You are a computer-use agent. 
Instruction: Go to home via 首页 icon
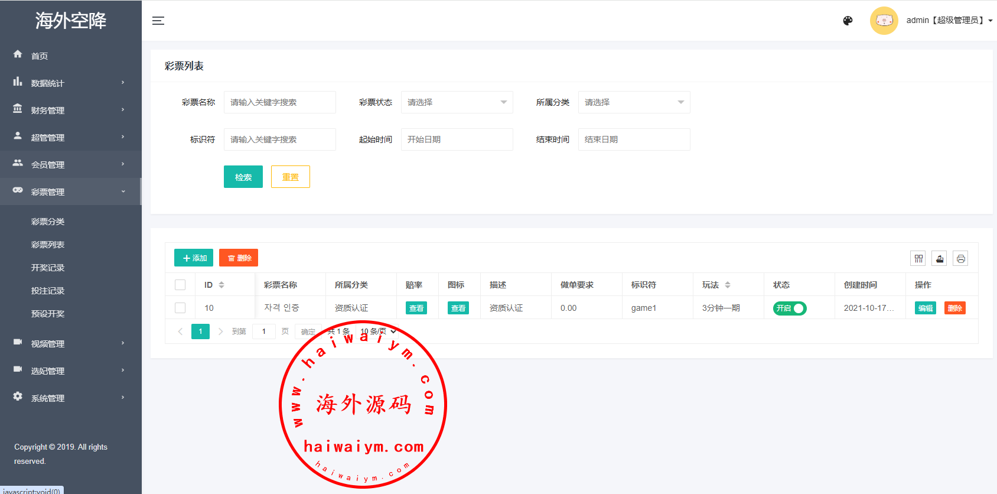pyautogui.click(x=18, y=54)
